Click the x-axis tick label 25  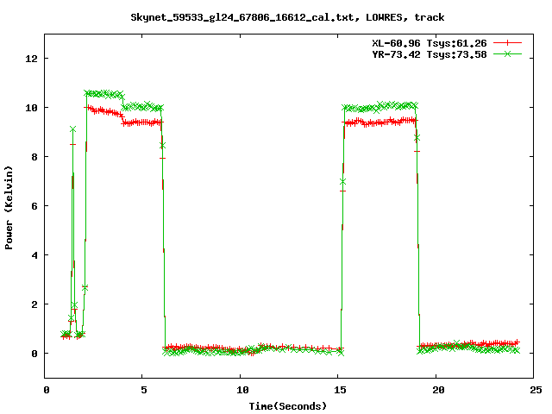pos(536,390)
